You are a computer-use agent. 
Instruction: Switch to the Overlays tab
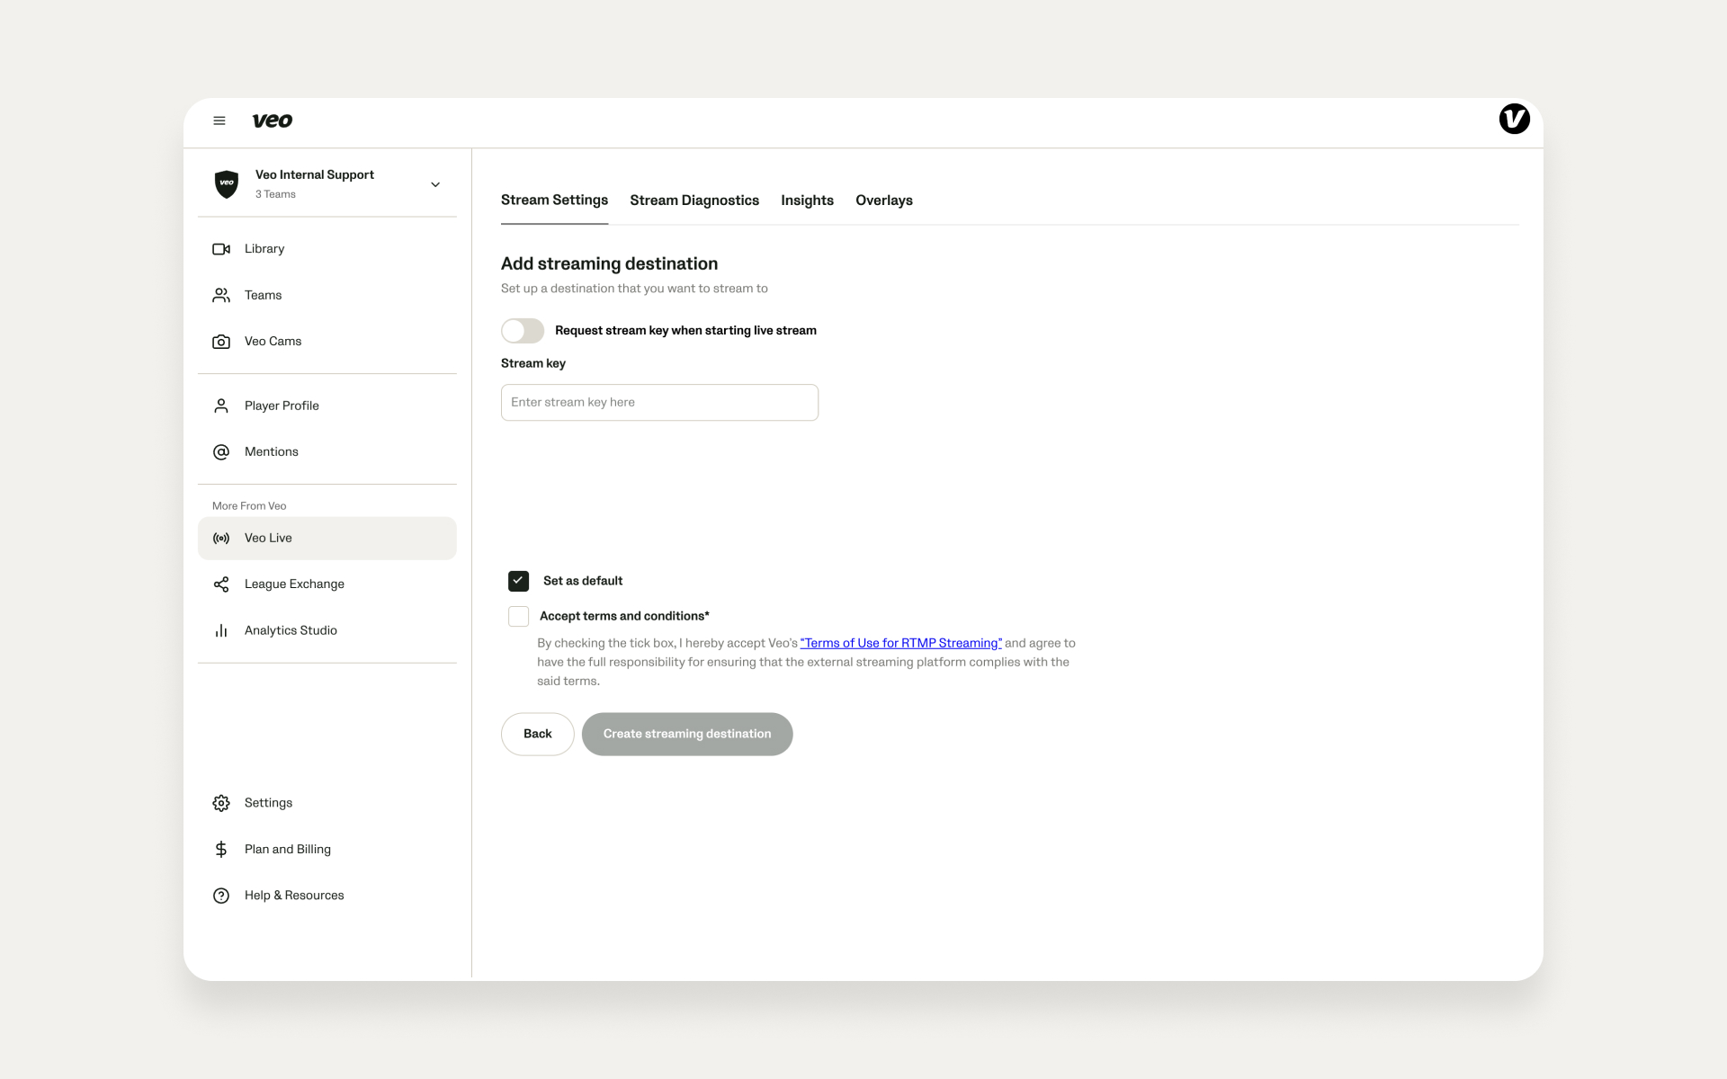pos(884,201)
